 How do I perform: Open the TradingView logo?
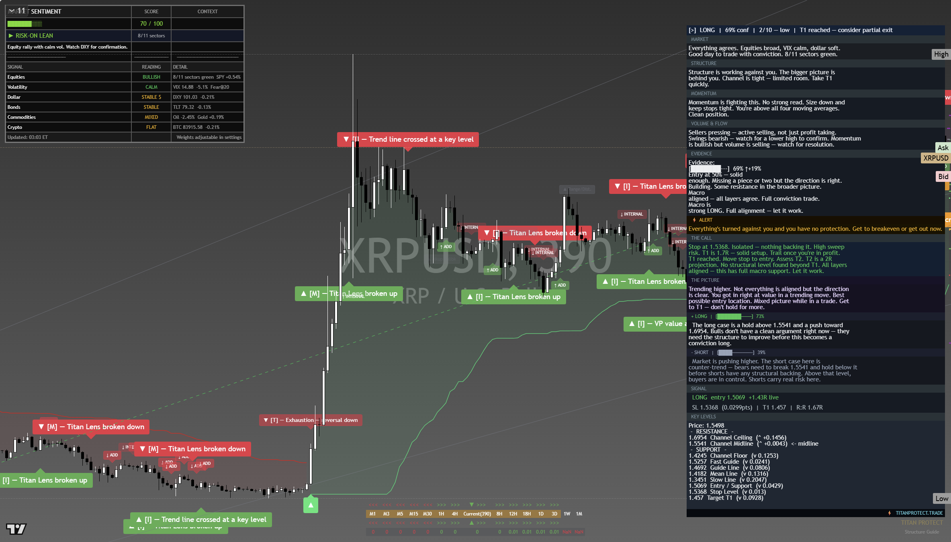[16, 529]
